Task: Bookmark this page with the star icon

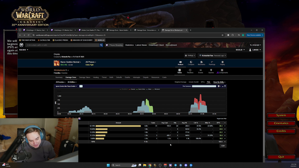Action: [222, 35]
